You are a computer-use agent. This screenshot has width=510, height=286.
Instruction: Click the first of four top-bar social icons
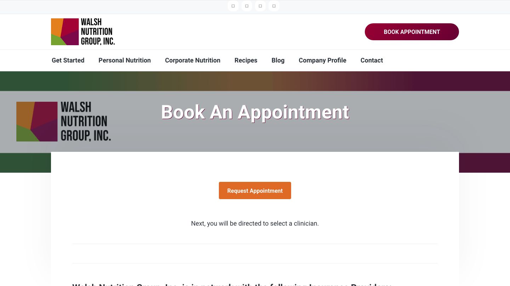point(233,6)
